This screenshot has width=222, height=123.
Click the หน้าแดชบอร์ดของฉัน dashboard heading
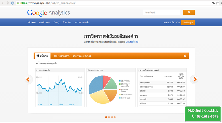[47, 63]
